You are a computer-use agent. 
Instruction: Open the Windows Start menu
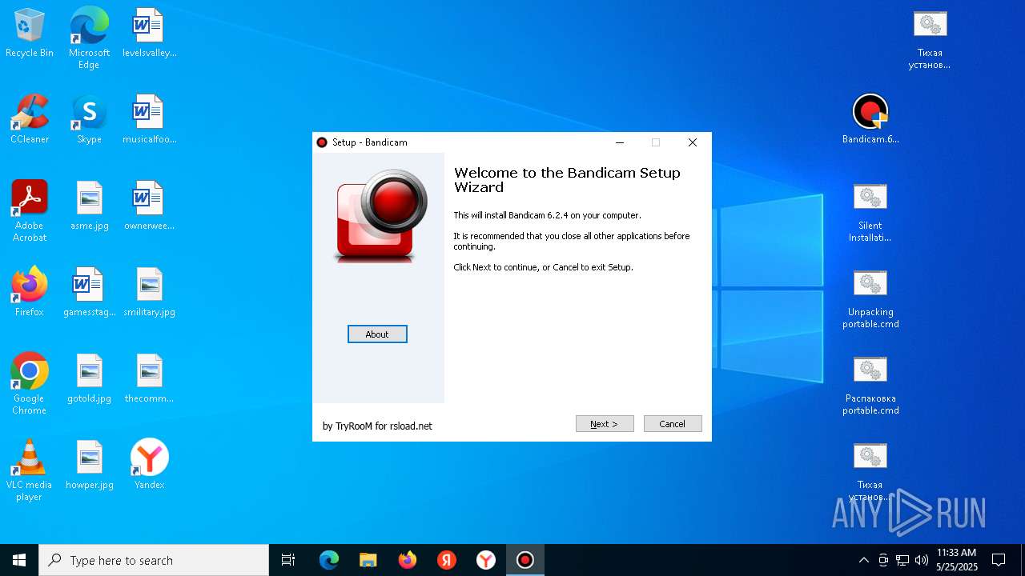[19, 560]
